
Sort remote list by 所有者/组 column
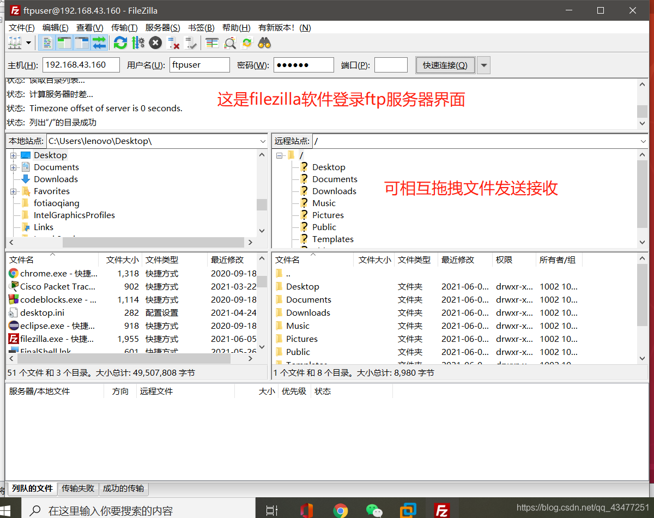(x=559, y=260)
